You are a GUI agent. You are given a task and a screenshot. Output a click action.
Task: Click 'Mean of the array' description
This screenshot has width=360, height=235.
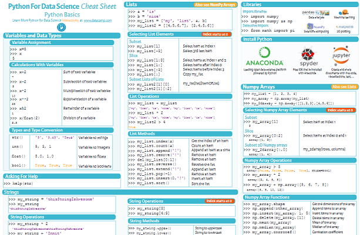coord(324,223)
